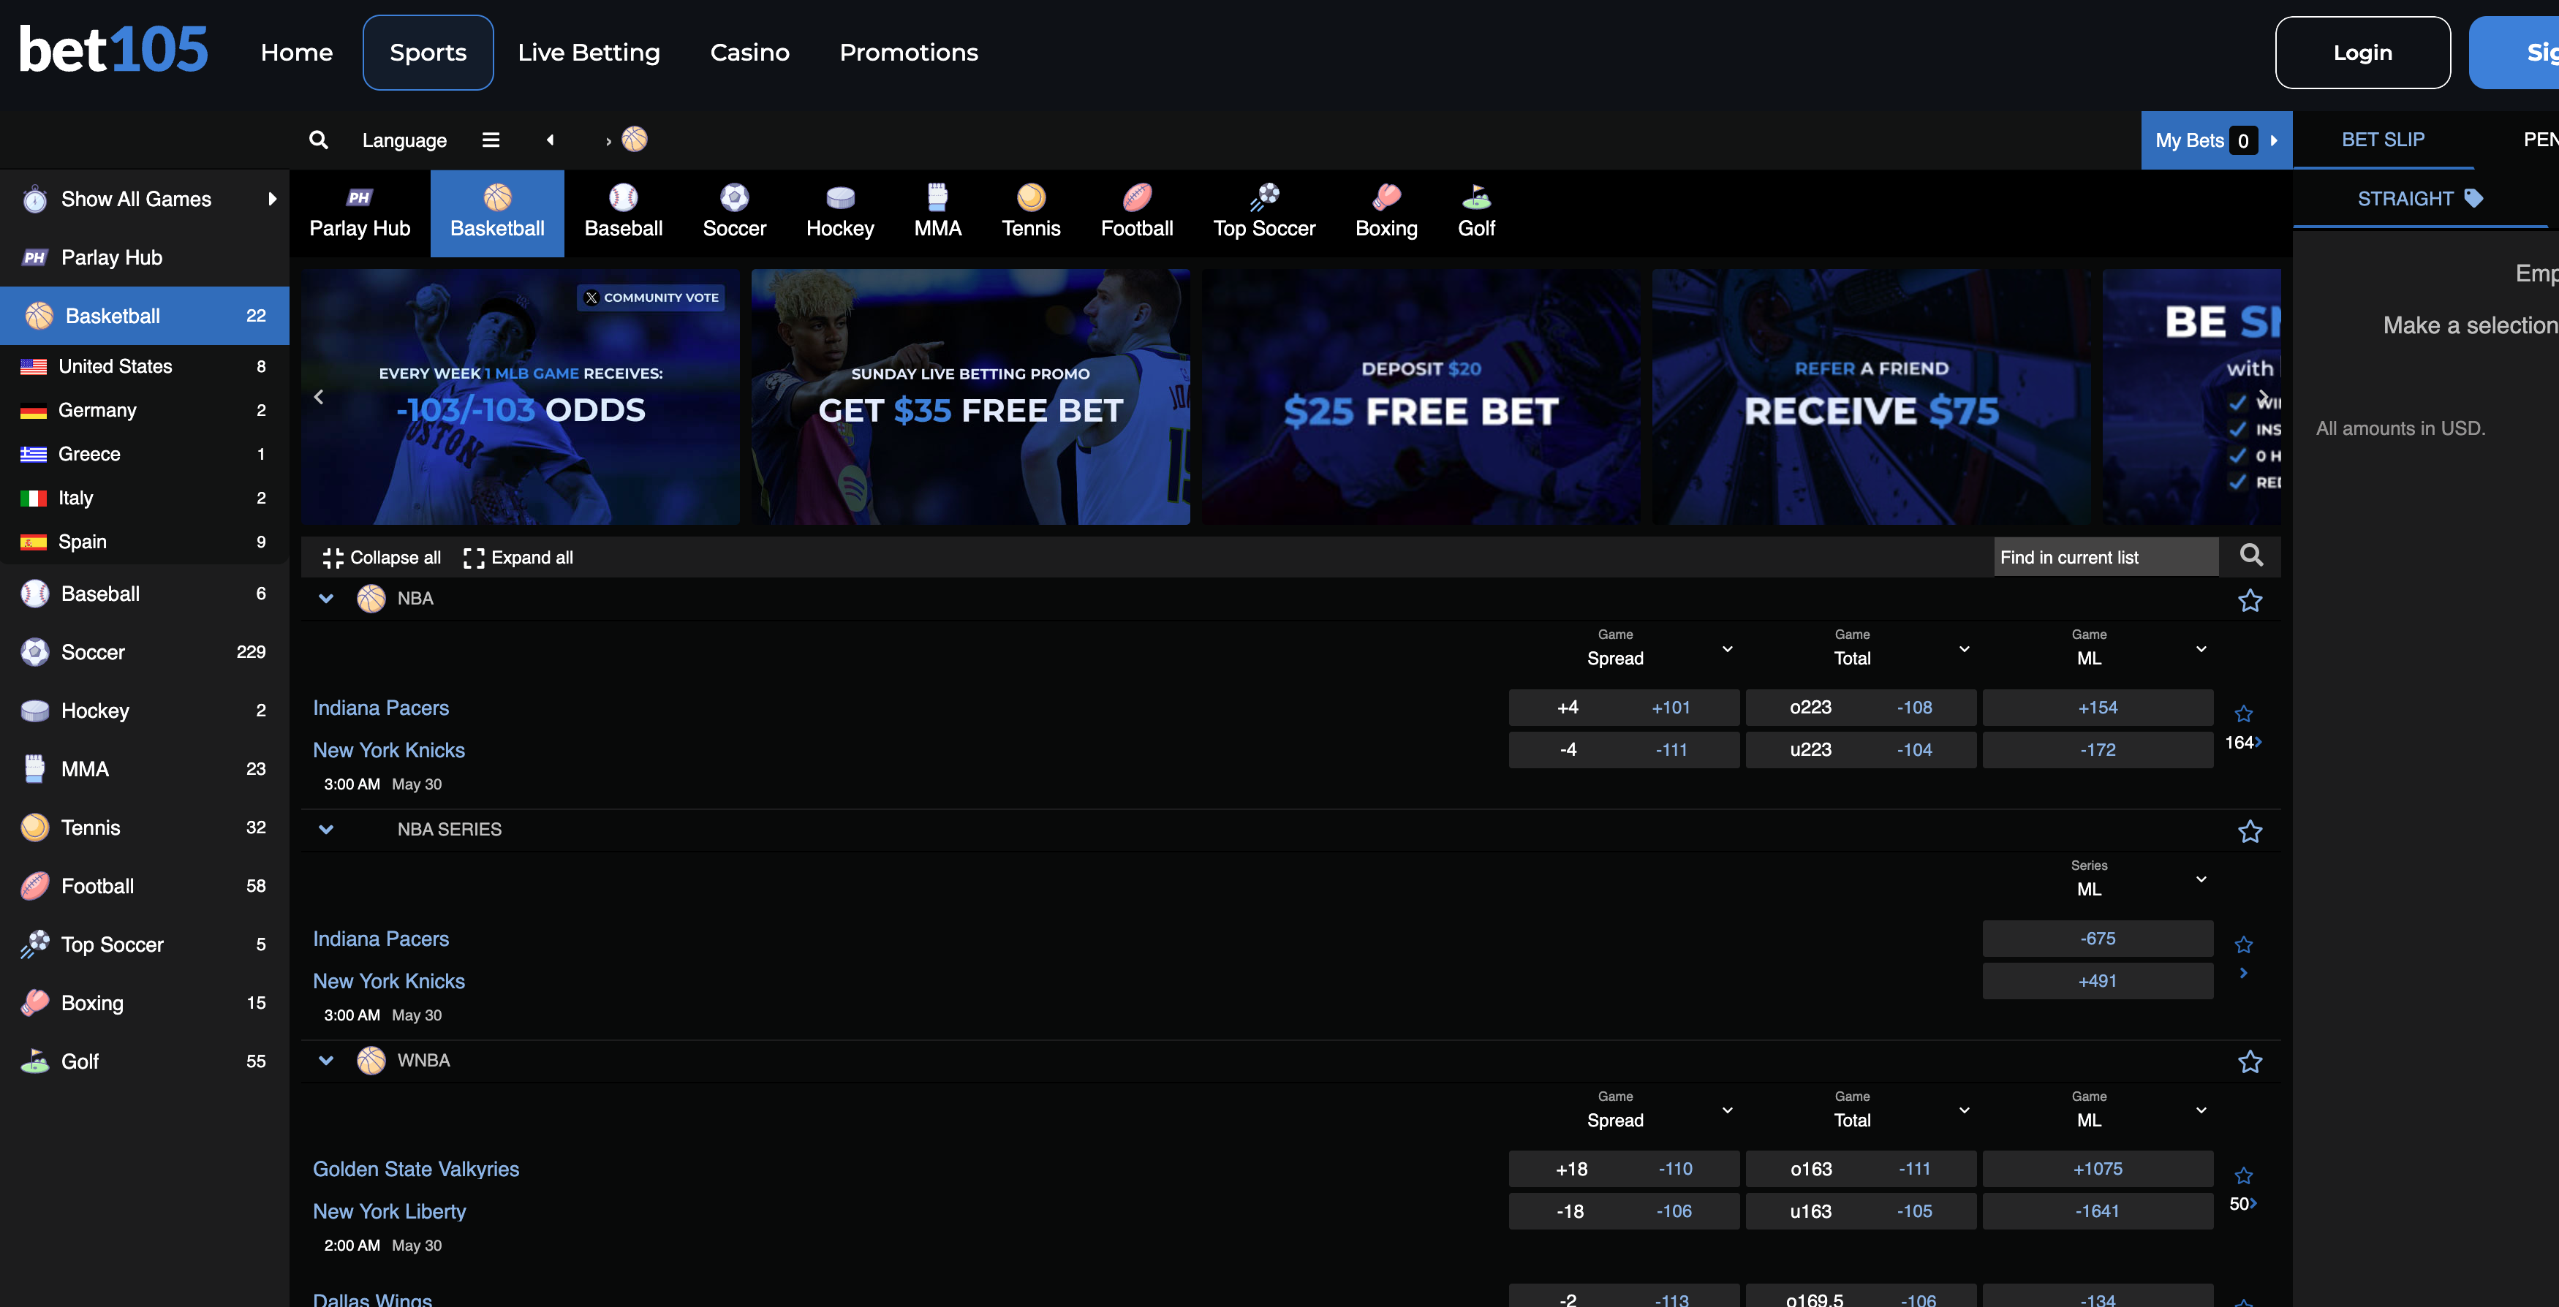Click the Expand all icon
The image size is (2559, 1307).
(474, 558)
